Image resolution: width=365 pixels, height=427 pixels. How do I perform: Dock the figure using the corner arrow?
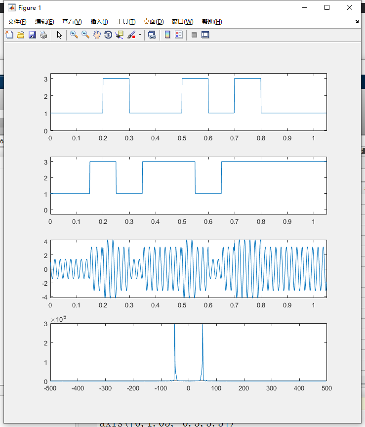click(x=357, y=22)
